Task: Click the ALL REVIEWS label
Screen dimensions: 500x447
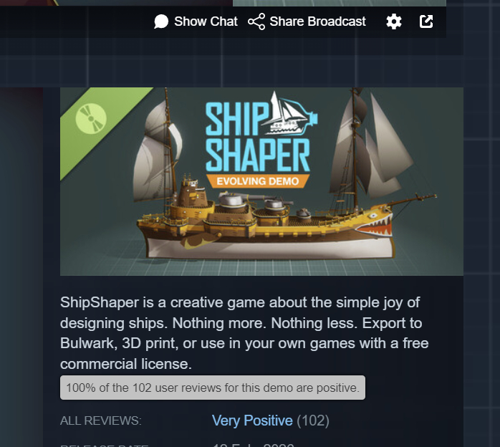Action: pos(101,421)
